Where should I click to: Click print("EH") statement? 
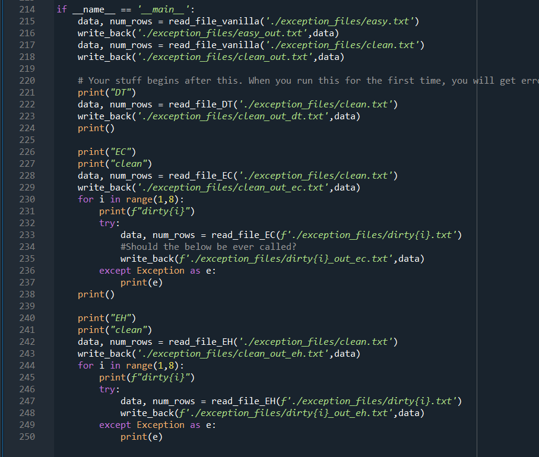107,318
